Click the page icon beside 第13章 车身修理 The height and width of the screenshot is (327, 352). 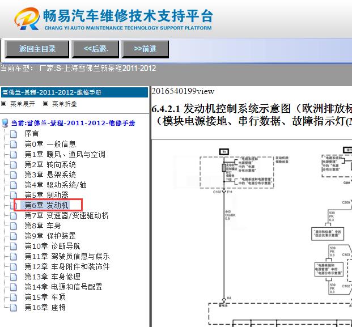[x=14, y=277]
